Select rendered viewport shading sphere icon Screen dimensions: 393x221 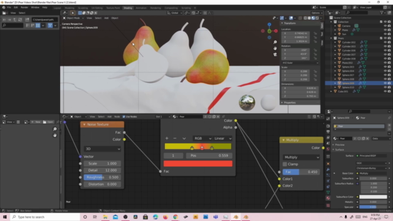[x=317, y=18]
